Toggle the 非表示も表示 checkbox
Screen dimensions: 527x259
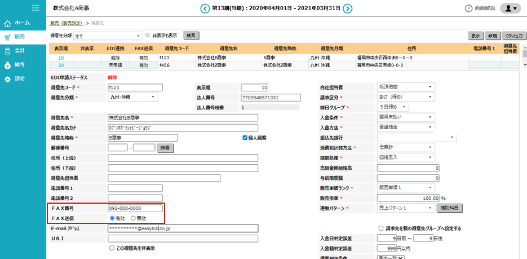148,35
